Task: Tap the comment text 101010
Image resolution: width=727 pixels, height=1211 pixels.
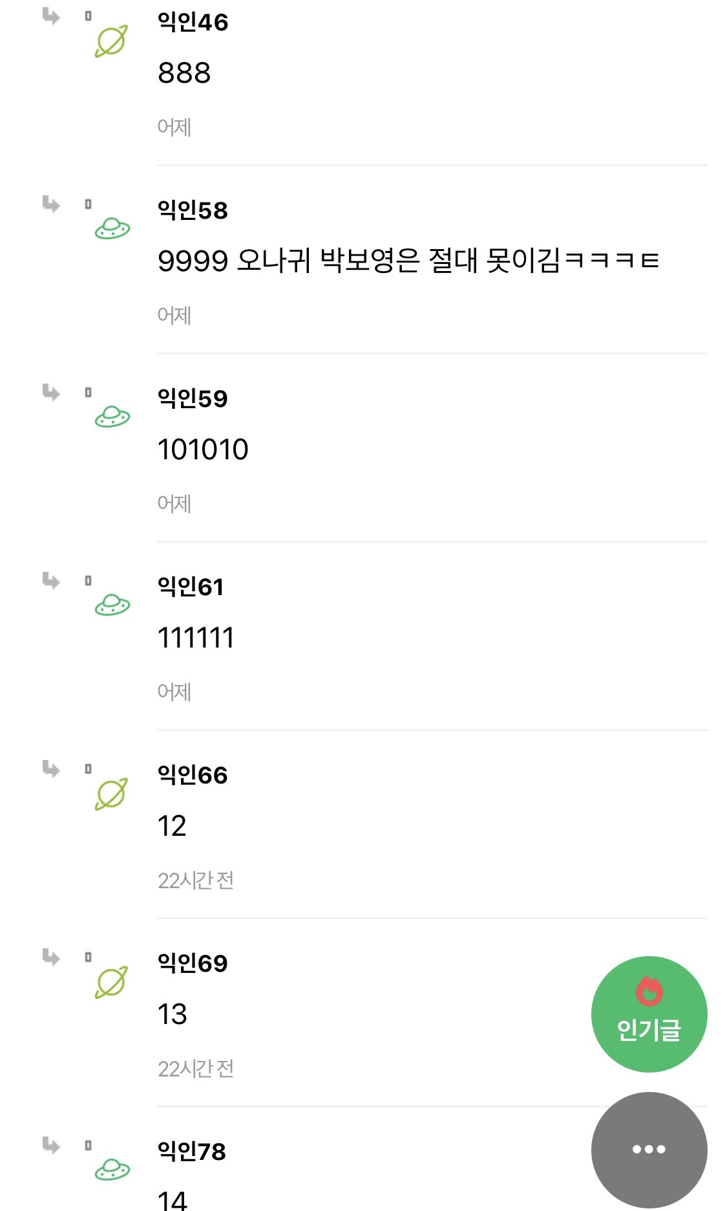Action: tap(203, 450)
